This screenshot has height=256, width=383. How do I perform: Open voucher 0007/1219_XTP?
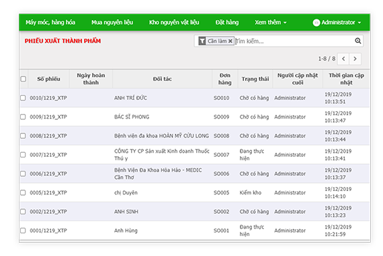tap(48, 155)
